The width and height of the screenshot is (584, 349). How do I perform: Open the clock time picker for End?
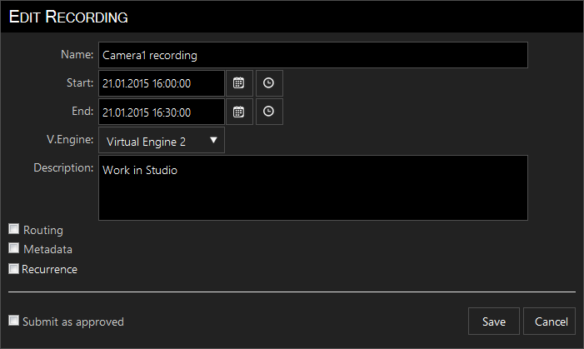tap(269, 112)
